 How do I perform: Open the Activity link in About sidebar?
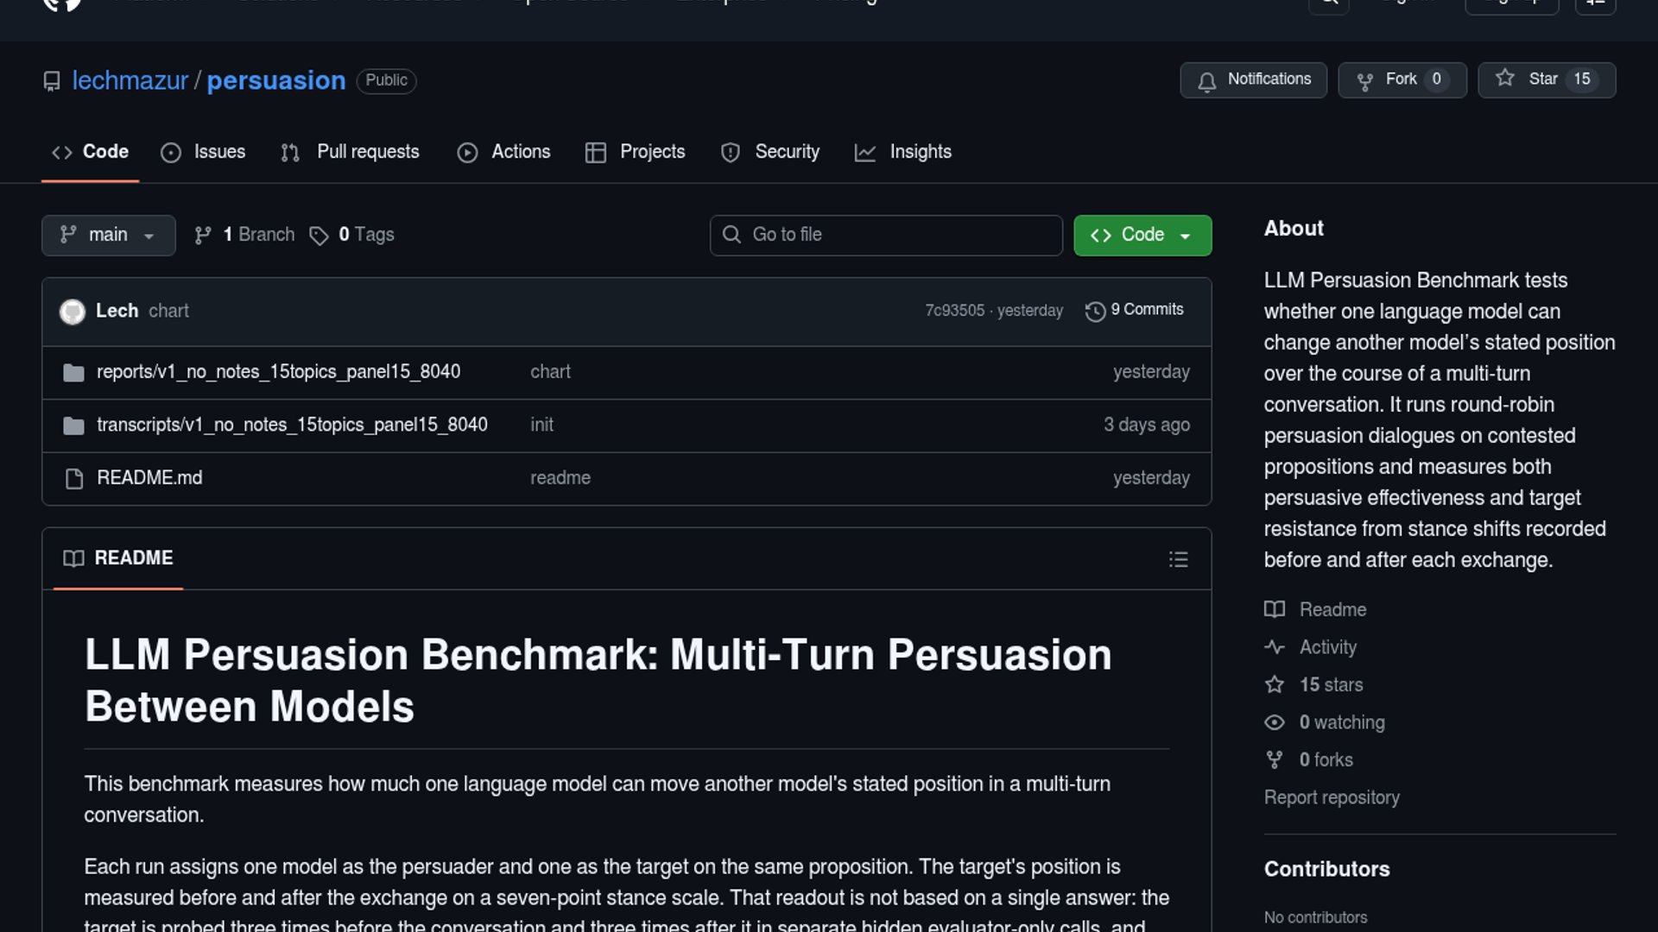click(1327, 647)
